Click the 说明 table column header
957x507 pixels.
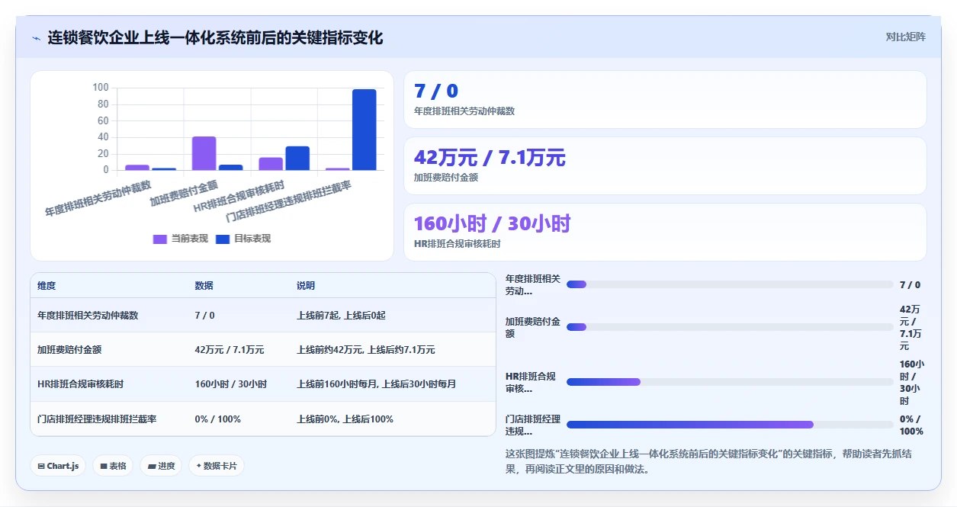(306, 285)
